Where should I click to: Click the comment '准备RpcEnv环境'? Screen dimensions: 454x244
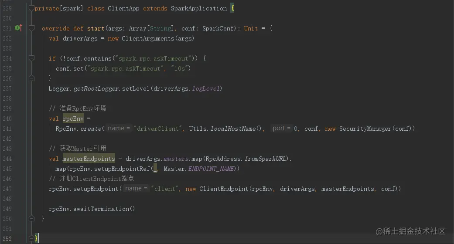click(x=82, y=108)
